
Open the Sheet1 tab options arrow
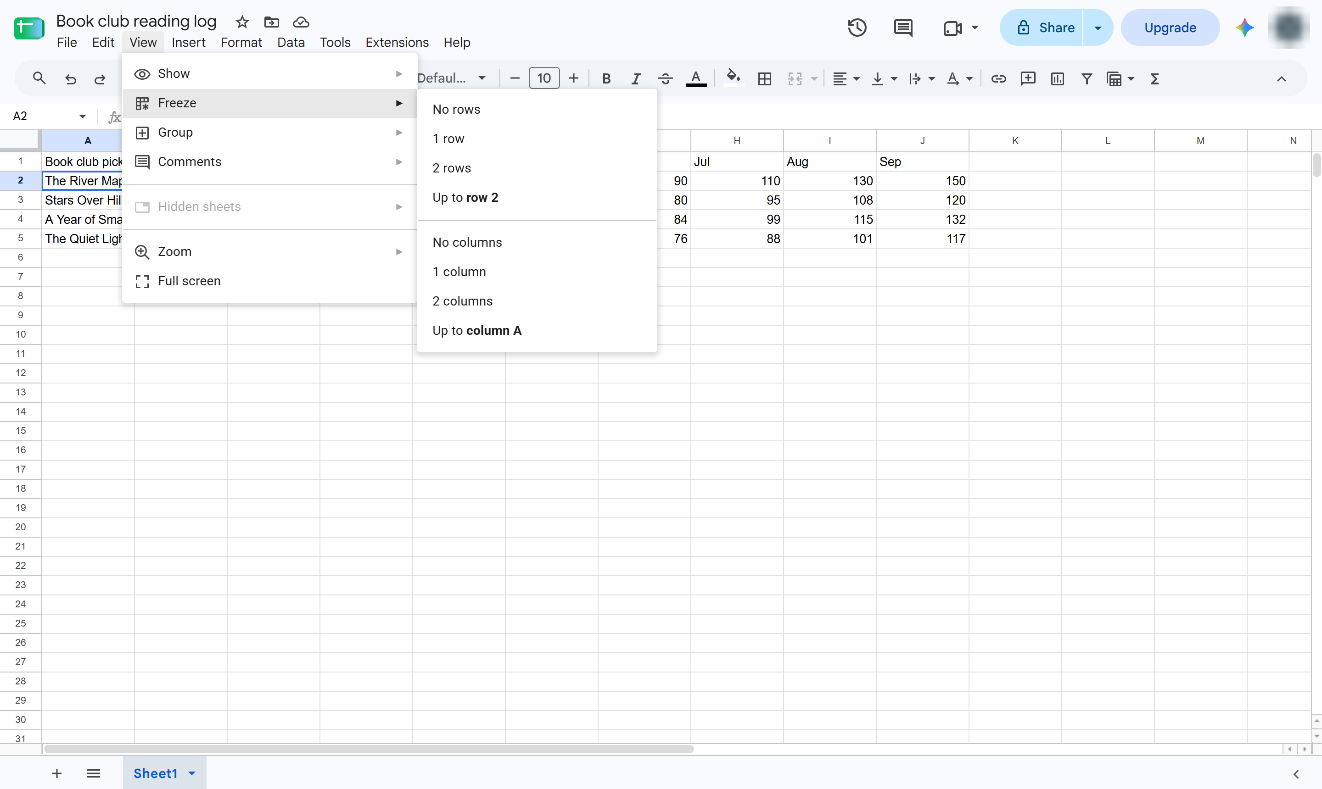[x=192, y=773]
